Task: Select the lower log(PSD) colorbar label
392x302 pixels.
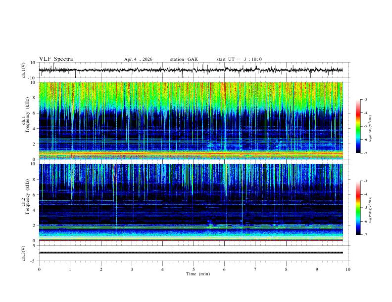Action: tap(370, 210)
